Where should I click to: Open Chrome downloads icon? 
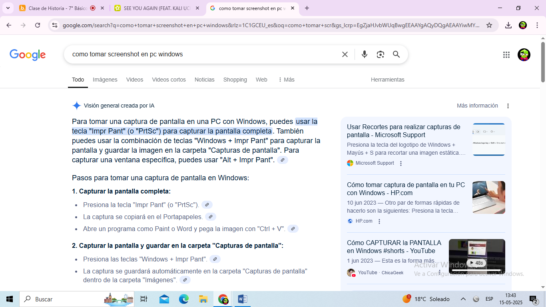pyautogui.click(x=508, y=25)
